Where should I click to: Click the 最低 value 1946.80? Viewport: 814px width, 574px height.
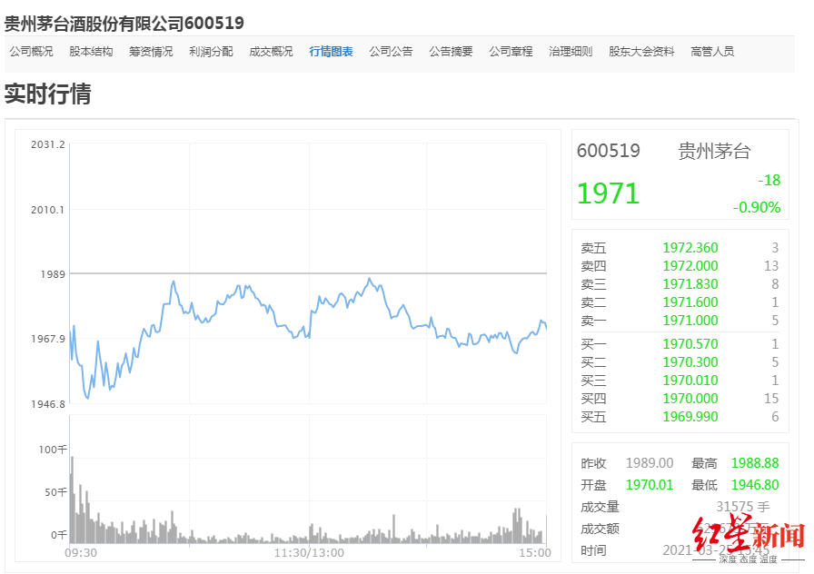755,485
